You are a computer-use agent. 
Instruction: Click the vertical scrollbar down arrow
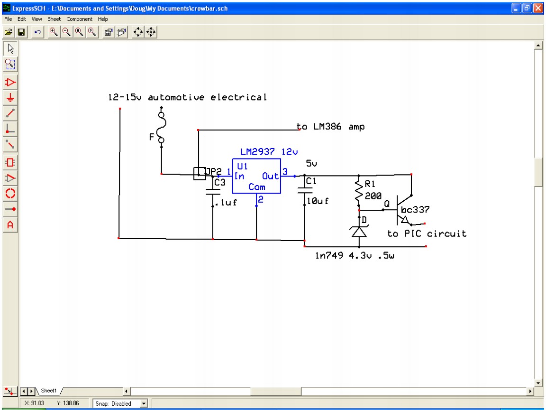(538, 383)
